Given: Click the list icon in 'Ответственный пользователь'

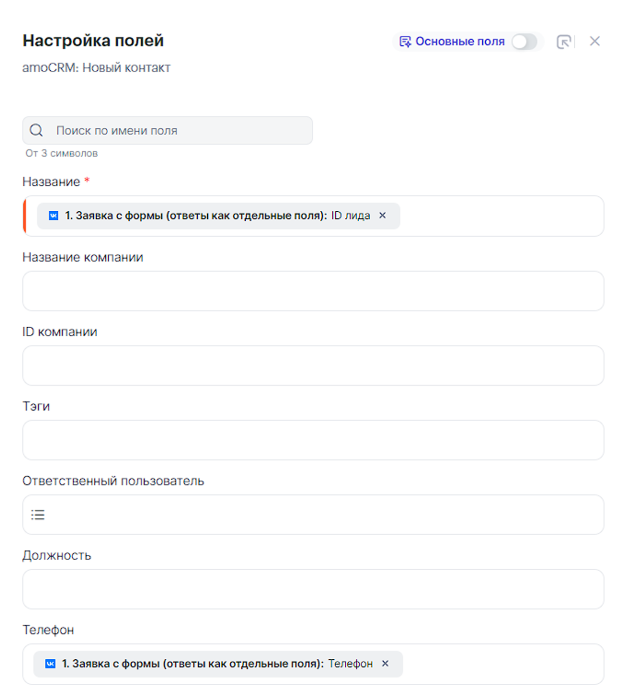Looking at the screenshot, I should (38, 515).
